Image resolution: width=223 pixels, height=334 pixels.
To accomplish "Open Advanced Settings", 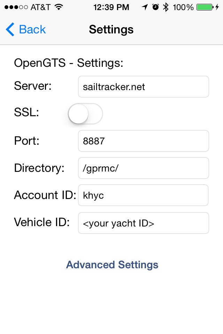I will click(x=112, y=265).
